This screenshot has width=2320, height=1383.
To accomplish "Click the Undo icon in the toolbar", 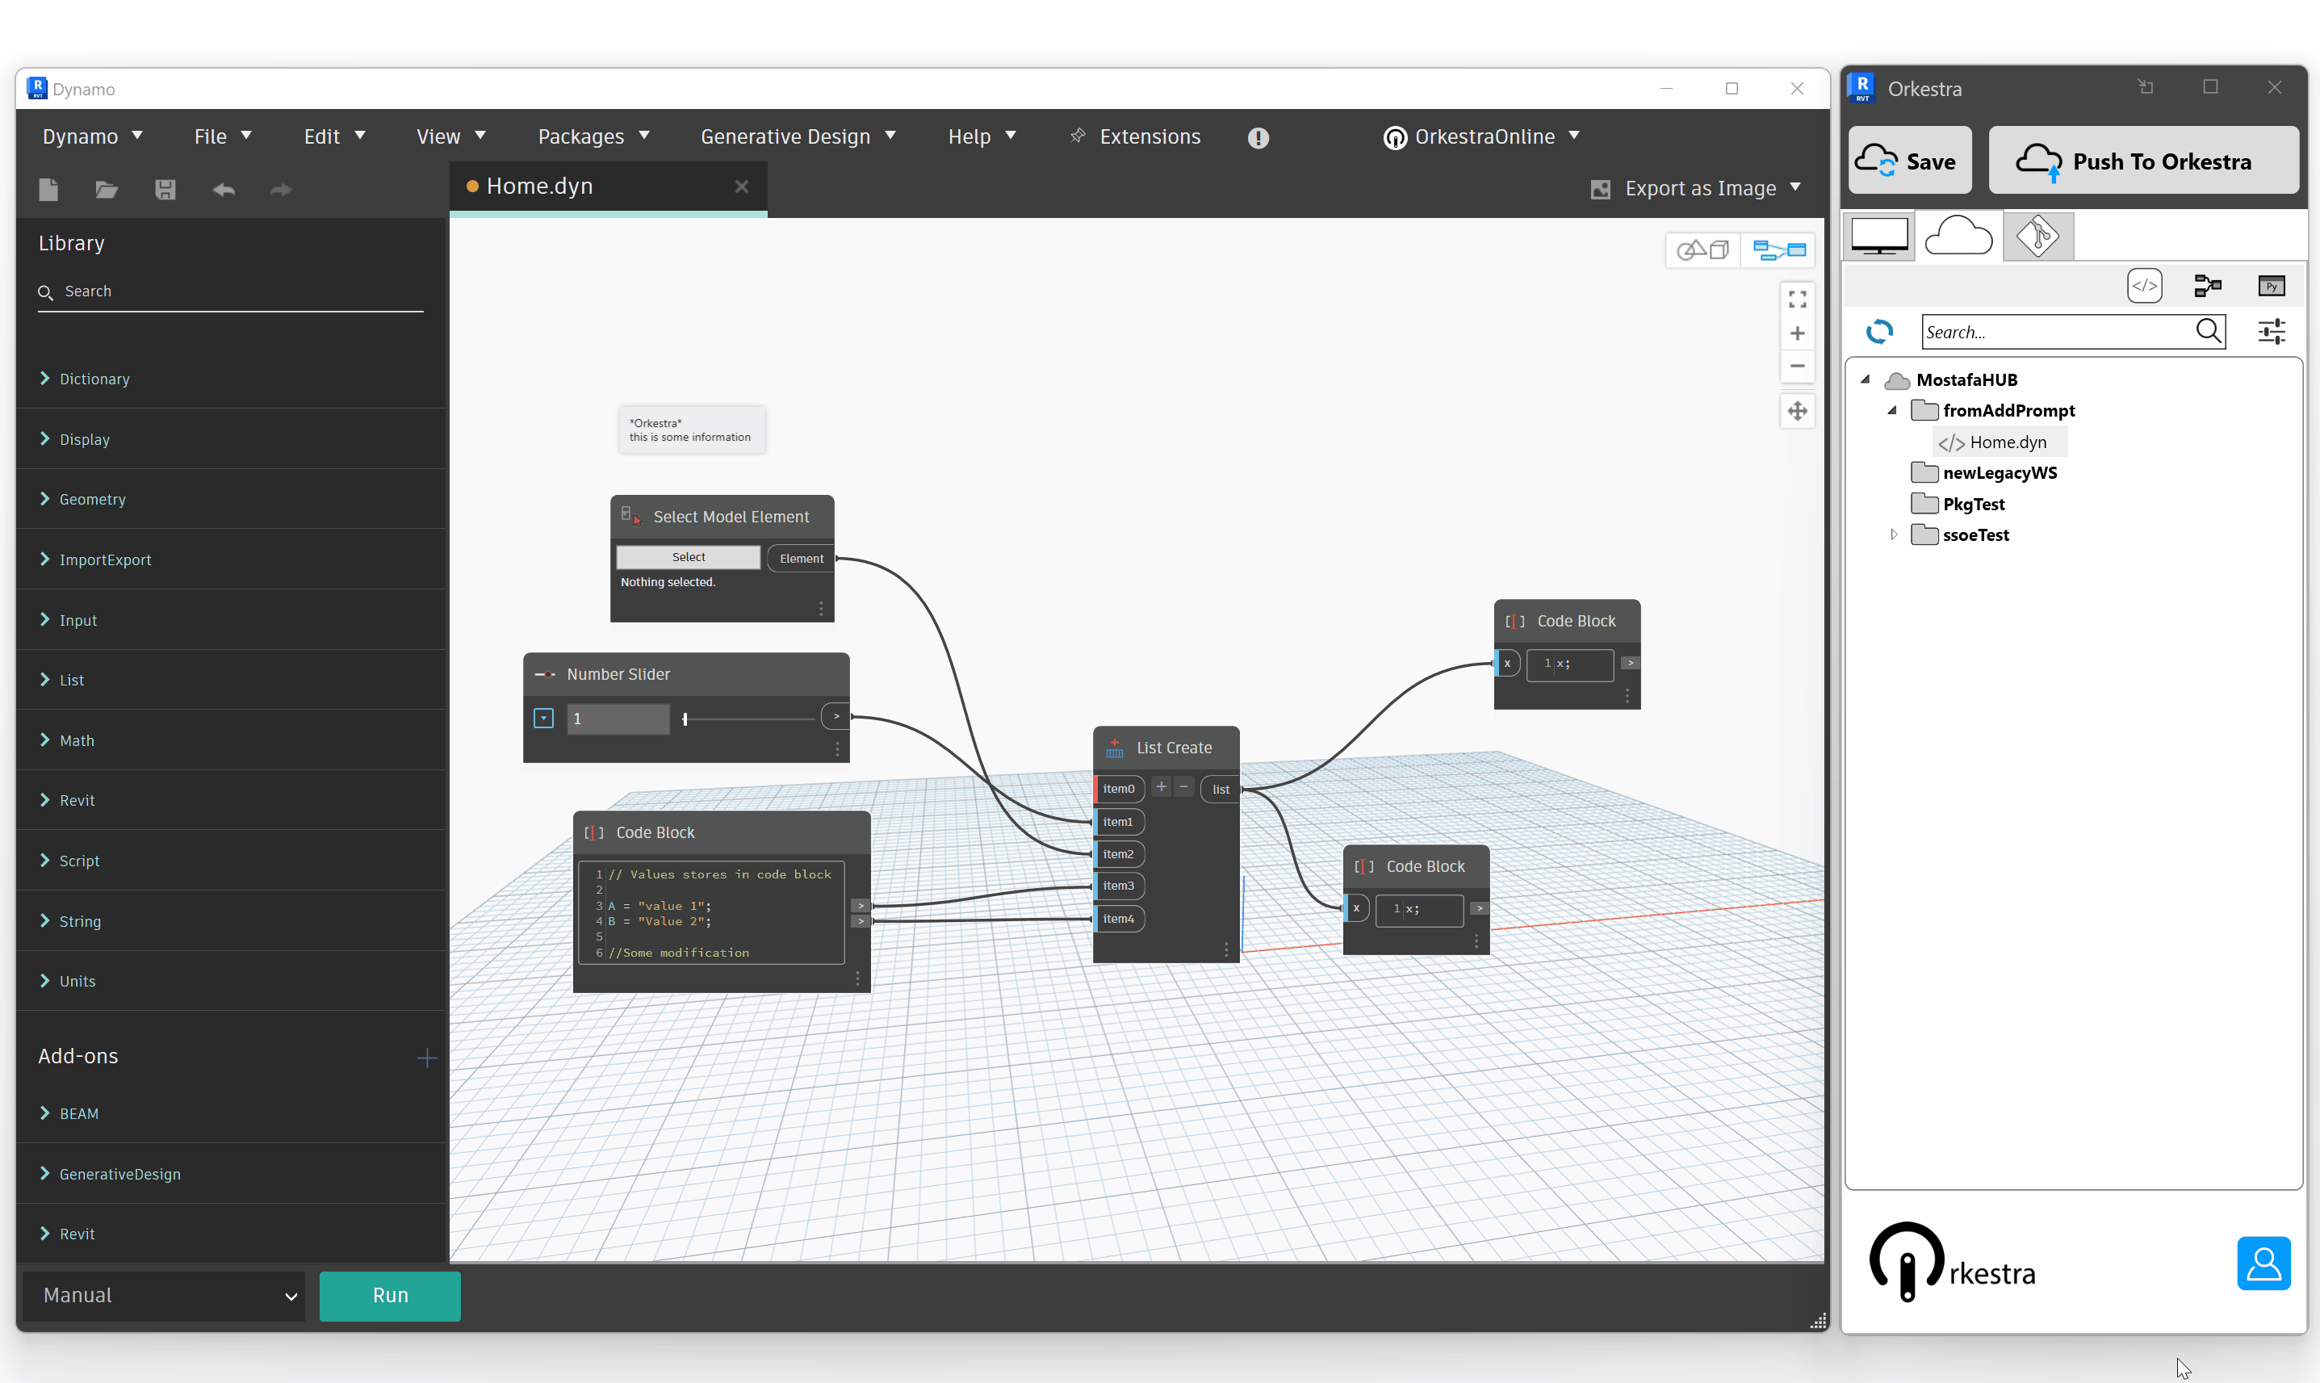I will coord(224,189).
